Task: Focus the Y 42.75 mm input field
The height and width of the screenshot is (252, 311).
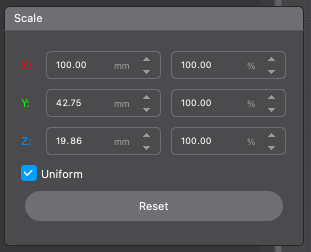Action: pyautogui.click(x=103, y=103)
